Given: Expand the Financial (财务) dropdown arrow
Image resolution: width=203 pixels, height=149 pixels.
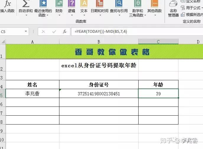Looking at the screenshot, I should 59,15.
